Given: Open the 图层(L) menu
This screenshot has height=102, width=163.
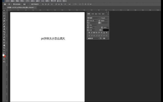Looking at the screenshot, I should [22, 1].
